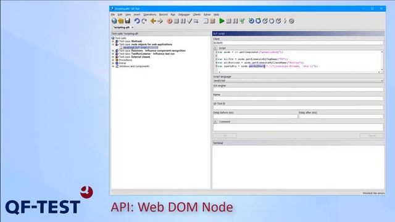This screenshot has height=222, width=395.
Task: Click the green Start test run icon
Action: (x=222, y=21)
